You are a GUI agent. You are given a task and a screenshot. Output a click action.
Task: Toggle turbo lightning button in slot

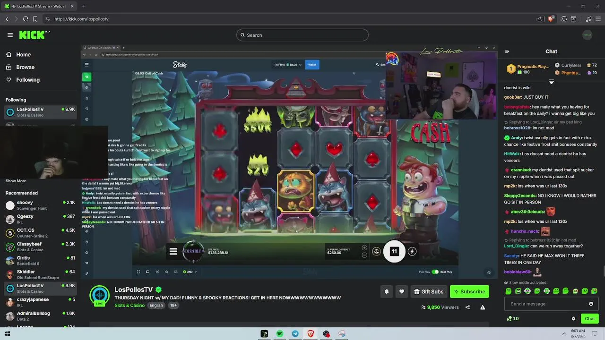click(412, 251)
